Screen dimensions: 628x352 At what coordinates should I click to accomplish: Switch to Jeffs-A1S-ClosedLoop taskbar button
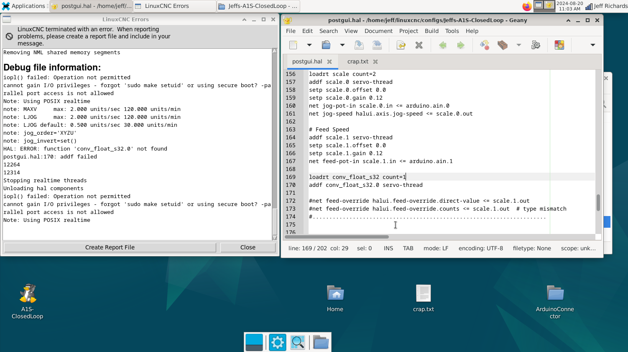[258, 6]
